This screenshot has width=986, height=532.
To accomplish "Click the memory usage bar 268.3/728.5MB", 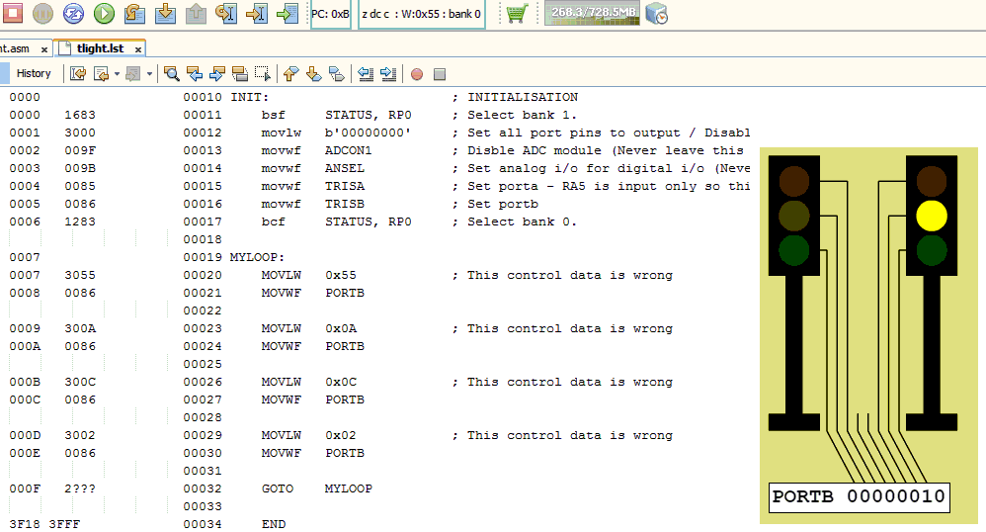I will pos(592,13).
